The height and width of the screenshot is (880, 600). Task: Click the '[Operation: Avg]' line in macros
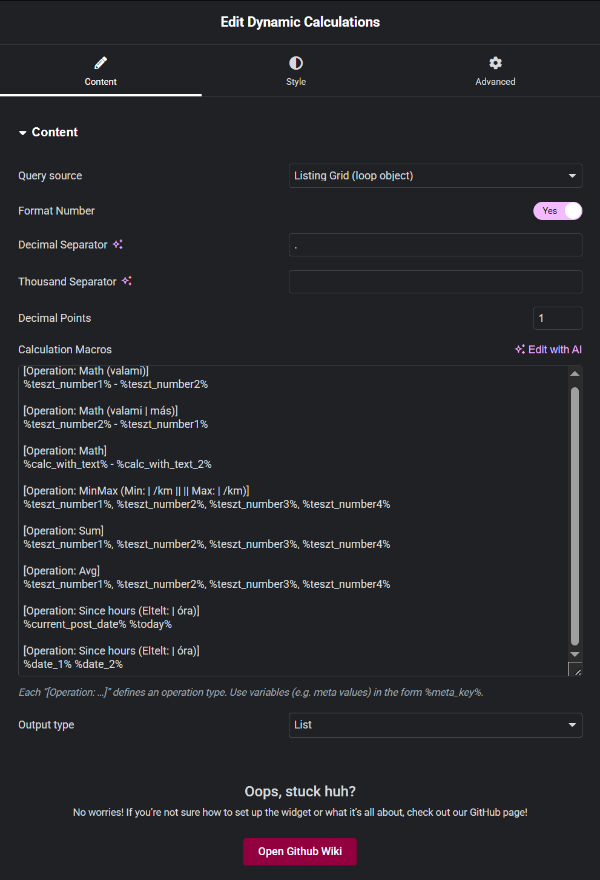[x=62, y=571]
